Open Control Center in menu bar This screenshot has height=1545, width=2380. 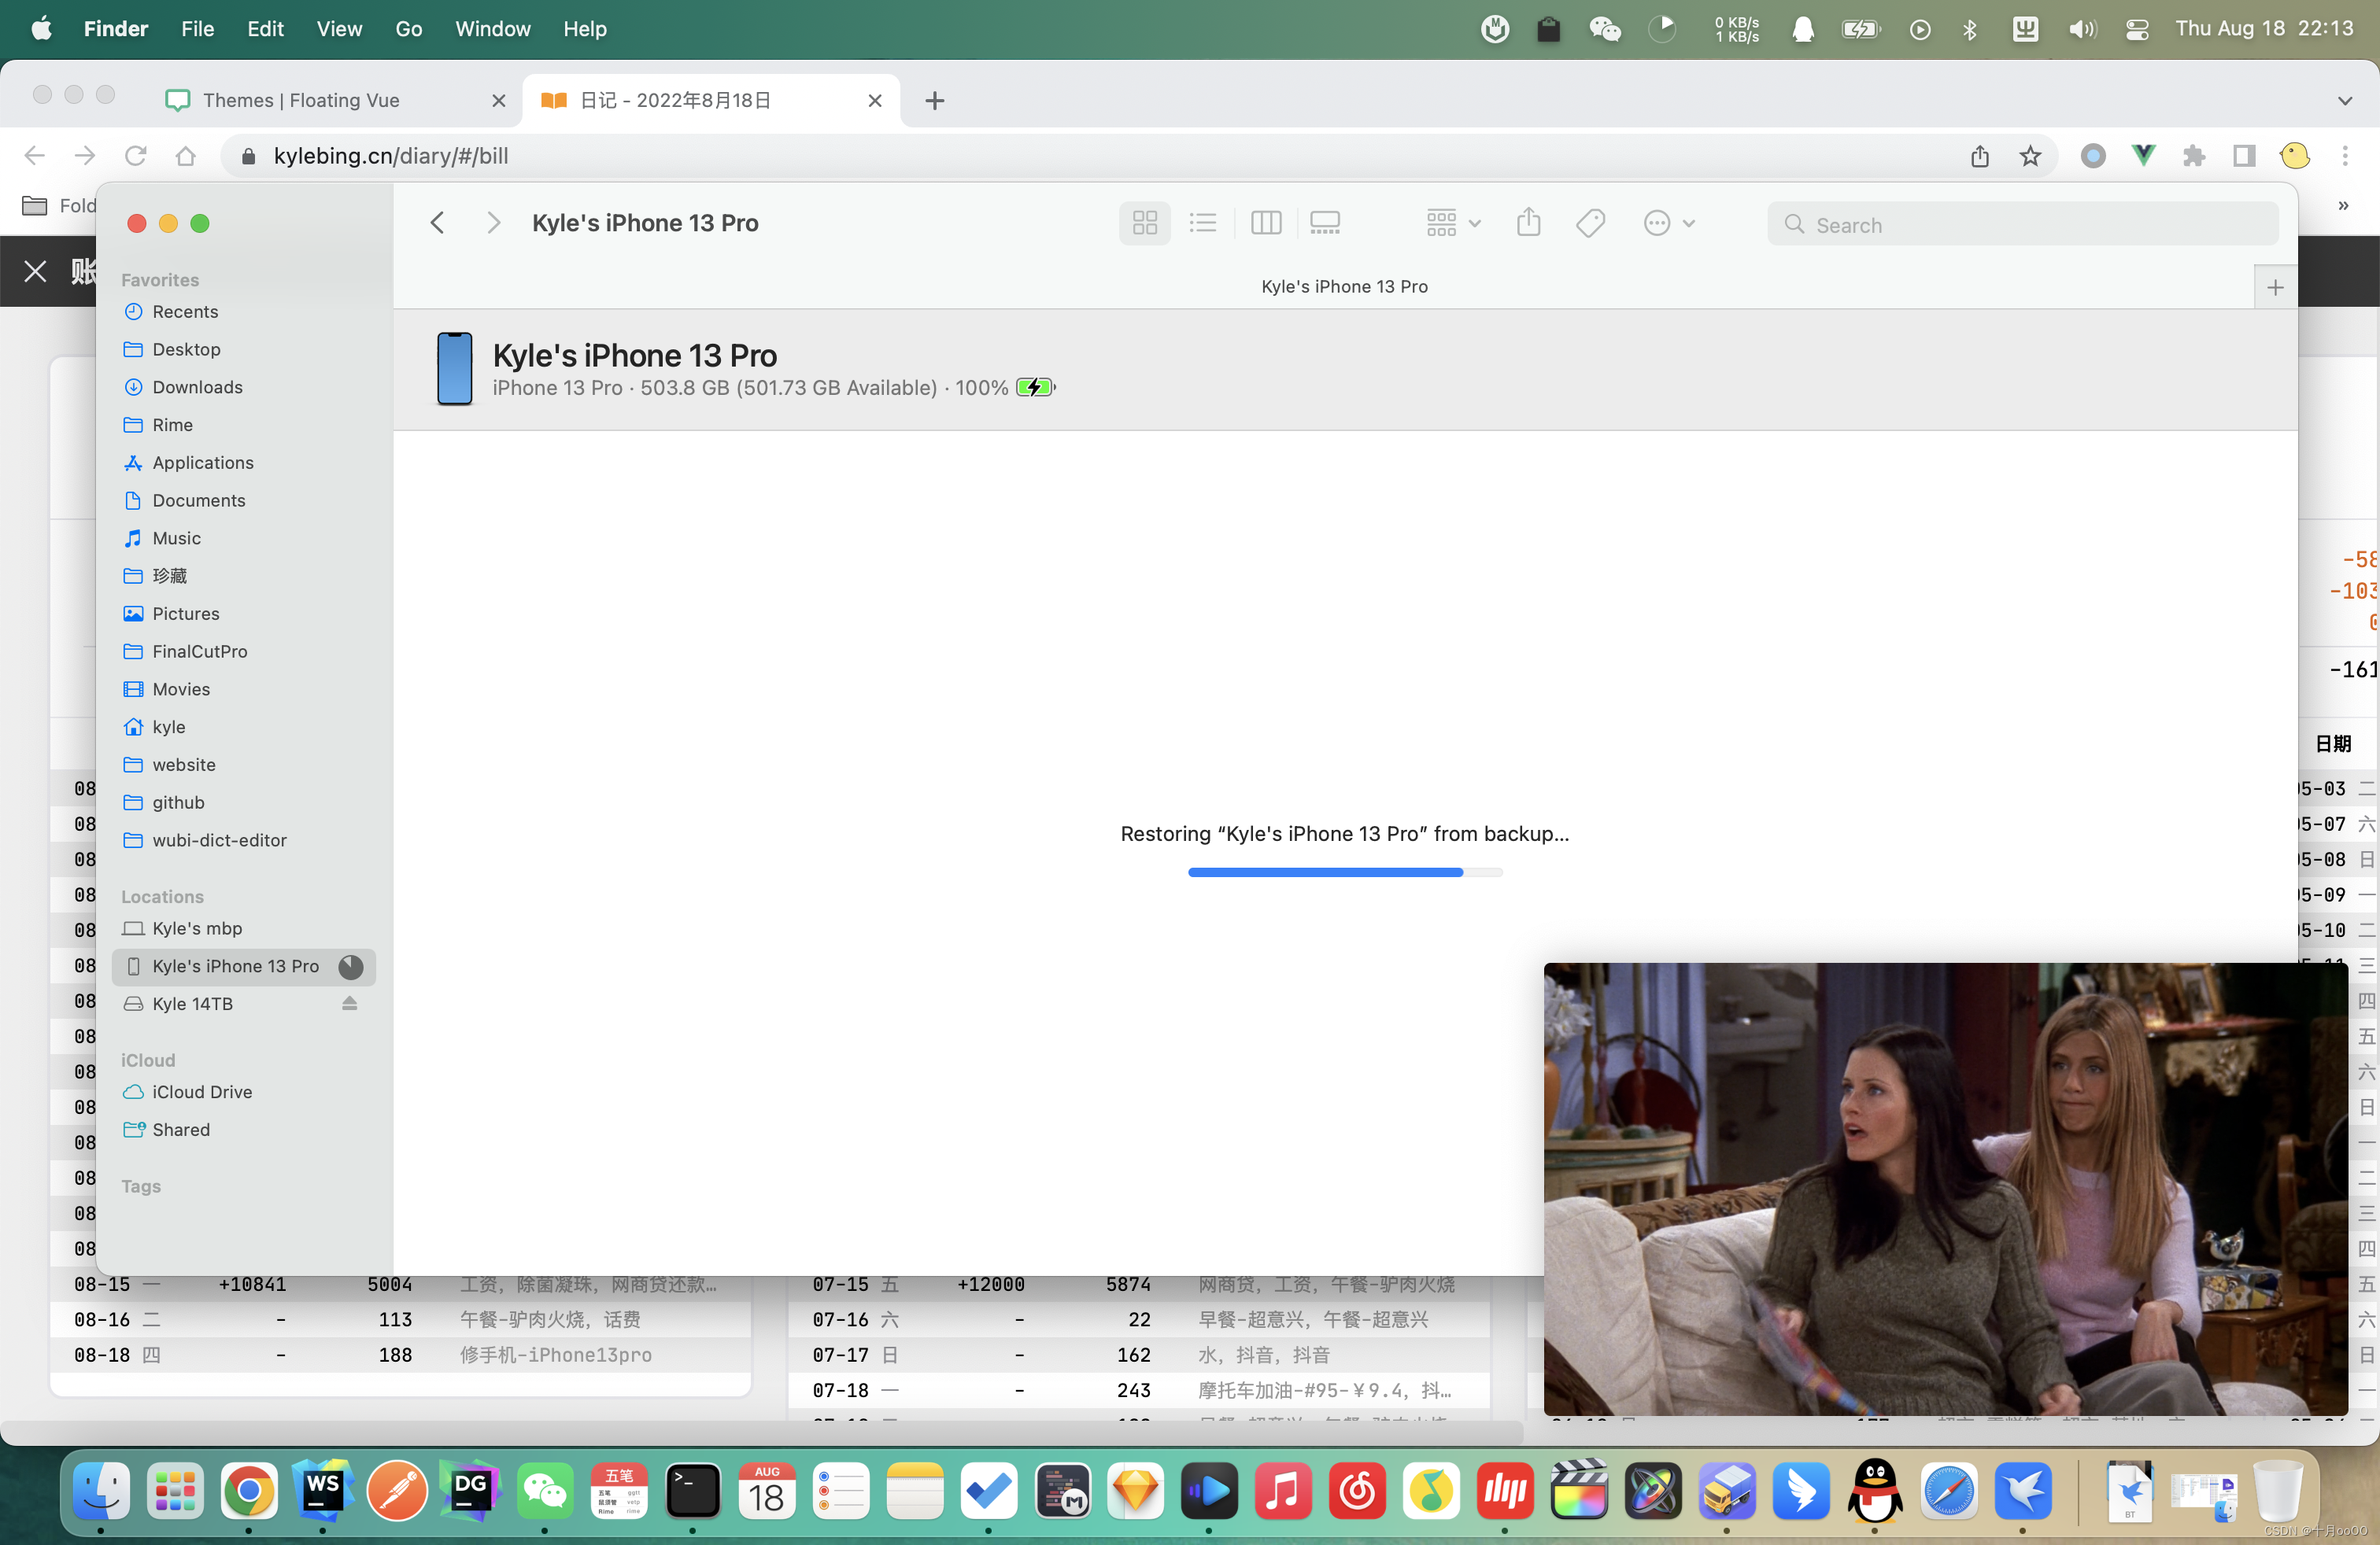click(2137, 29)
